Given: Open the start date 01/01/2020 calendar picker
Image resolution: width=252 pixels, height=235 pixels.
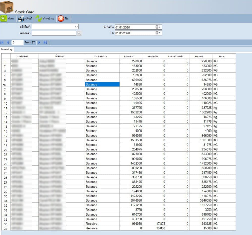Looking at the screenshot, I should point(158,27).
